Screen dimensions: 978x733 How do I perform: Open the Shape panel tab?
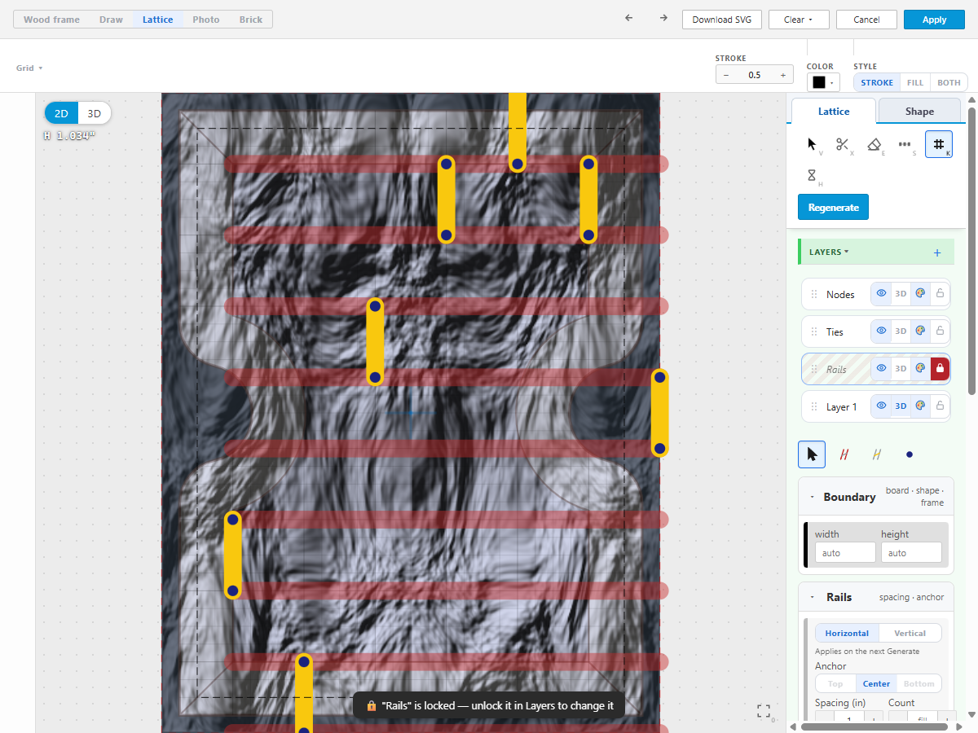tap(919, 112)
